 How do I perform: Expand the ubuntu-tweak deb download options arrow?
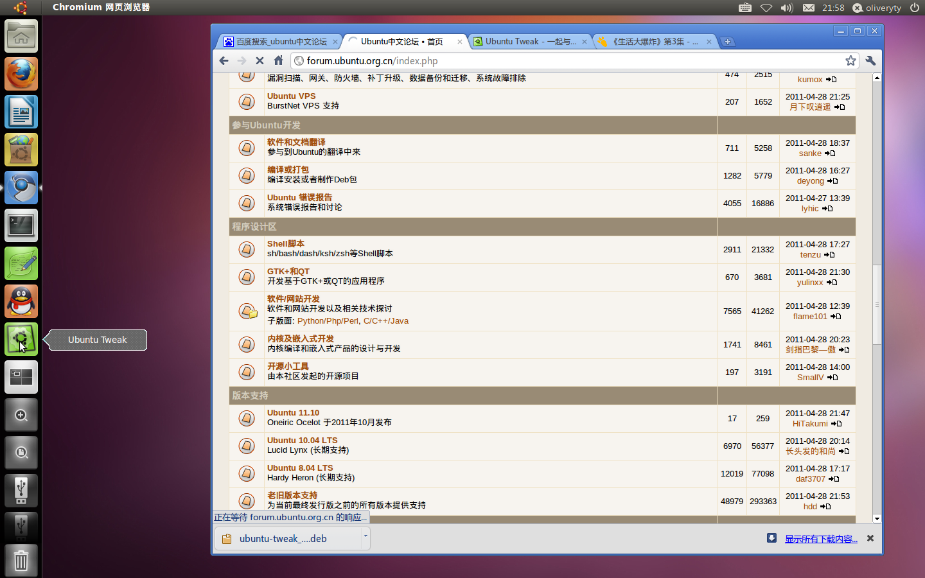(x=366, y=536)
